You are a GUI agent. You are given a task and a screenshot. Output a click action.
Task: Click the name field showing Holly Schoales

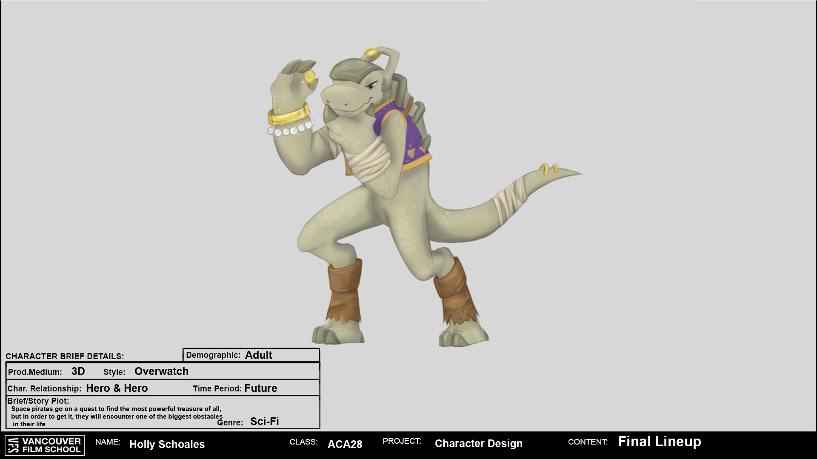click(x=168, y=445)
